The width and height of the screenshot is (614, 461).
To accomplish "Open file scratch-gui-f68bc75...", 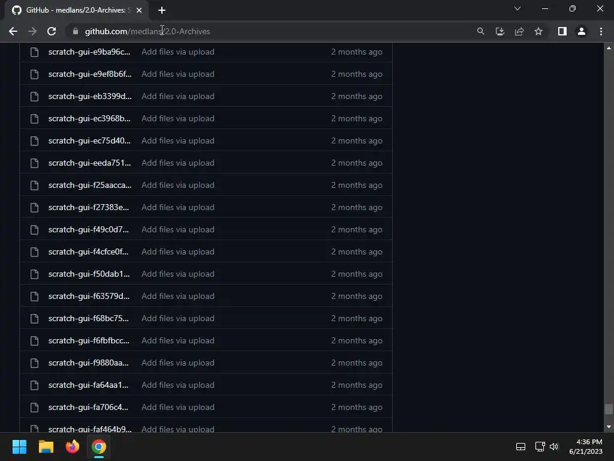I will pyautogui.click(x=89, y=318).
